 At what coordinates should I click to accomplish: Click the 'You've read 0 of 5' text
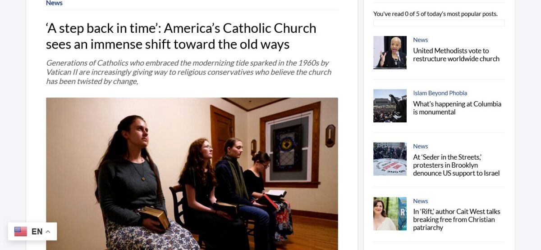436,14
